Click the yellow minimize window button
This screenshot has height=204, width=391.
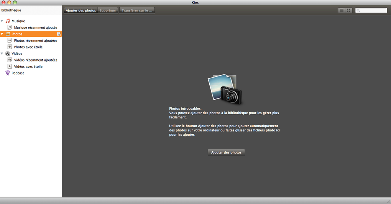click(9, 3)
